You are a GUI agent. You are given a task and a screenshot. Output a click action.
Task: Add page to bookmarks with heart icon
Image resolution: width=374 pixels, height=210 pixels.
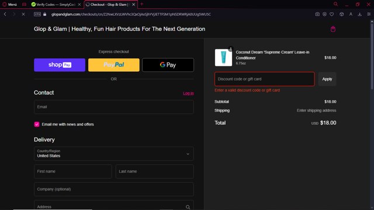332,14
